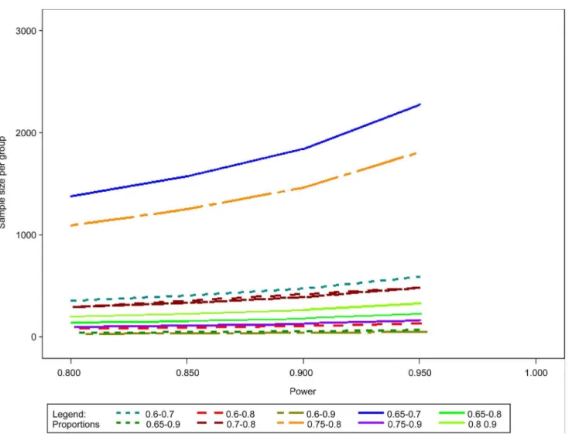Click the 0.950 x-axis tick label
Viewport: 572px width, 434px height.
coord(420,373)
